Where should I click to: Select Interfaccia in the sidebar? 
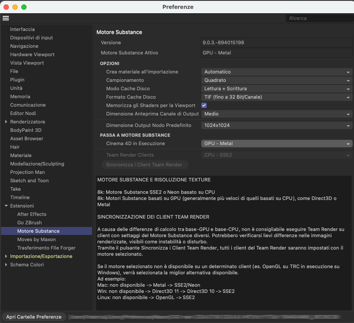[x=23, y=29]
